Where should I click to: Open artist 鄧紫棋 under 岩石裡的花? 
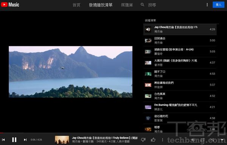click(158, 121)
